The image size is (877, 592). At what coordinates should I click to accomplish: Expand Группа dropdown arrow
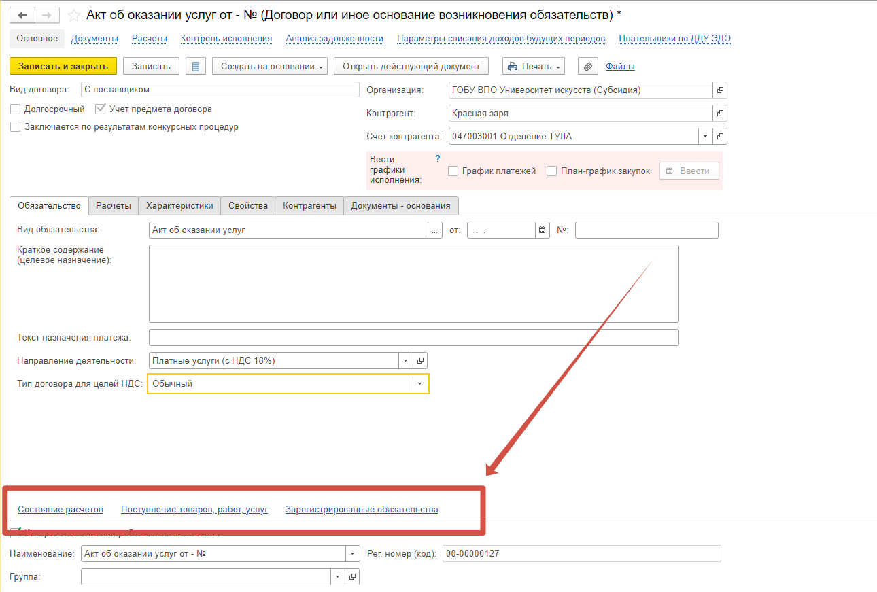coord(338,576)
